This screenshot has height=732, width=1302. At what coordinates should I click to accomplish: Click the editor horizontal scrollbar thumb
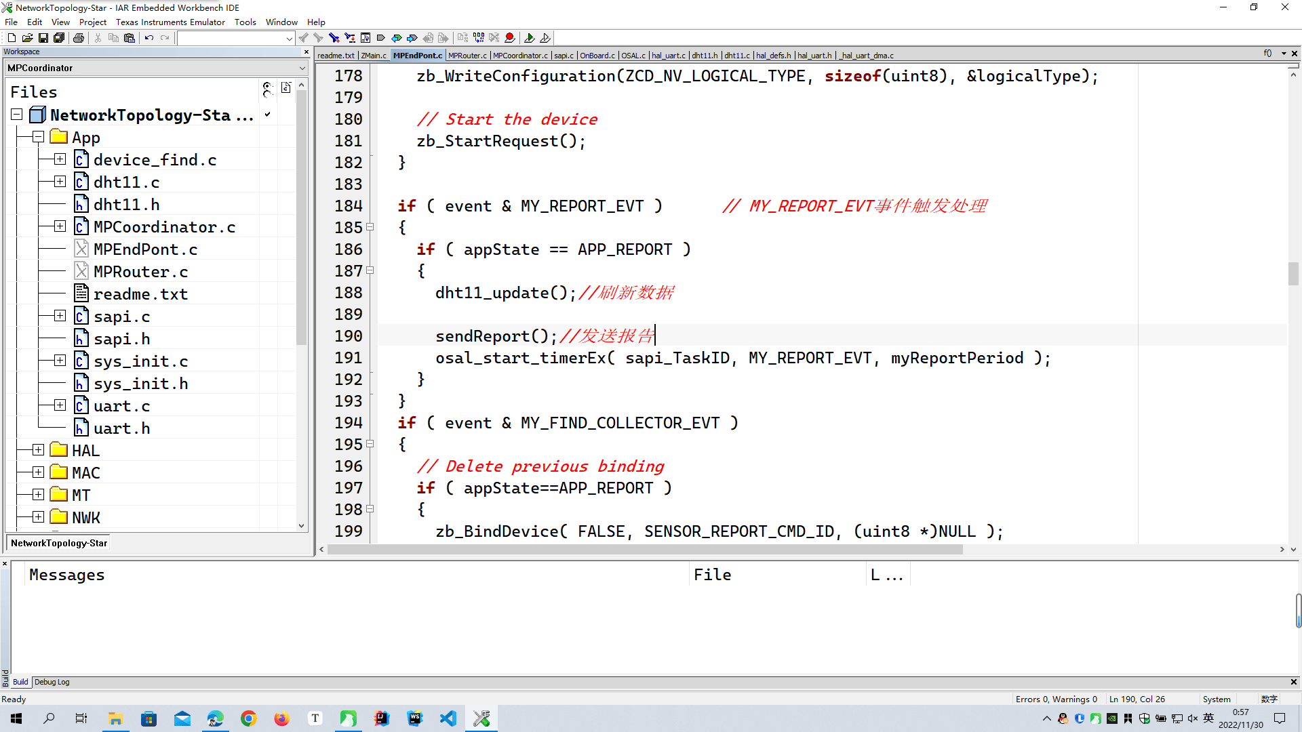(x=644, y=550)
